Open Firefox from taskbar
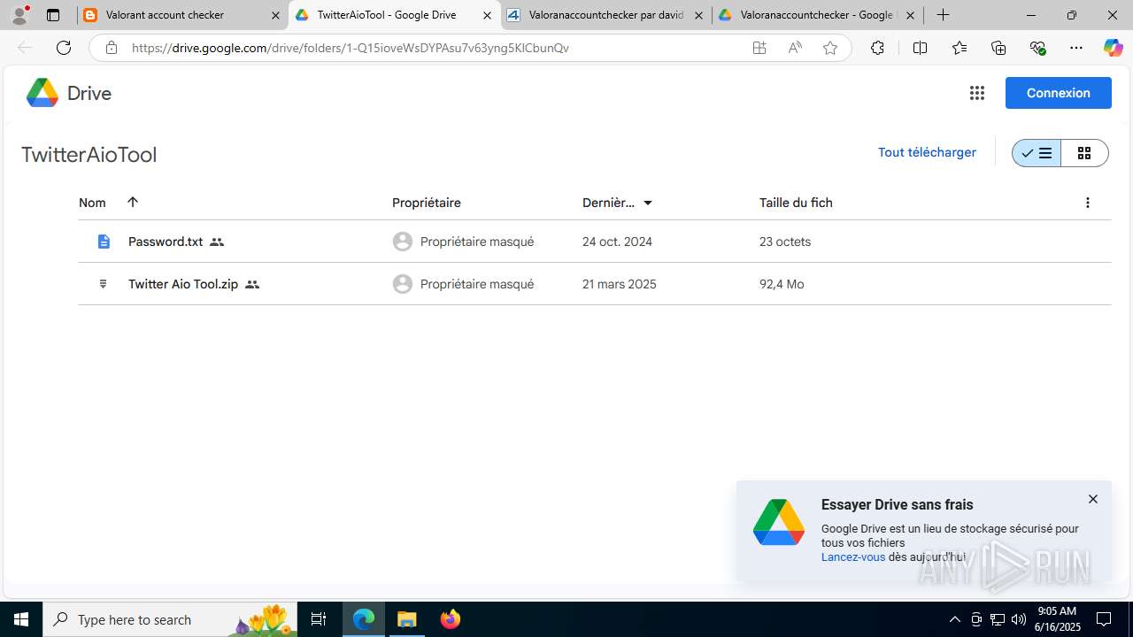1133x637 pixels. pyautogui.click(x=450, y=619)
